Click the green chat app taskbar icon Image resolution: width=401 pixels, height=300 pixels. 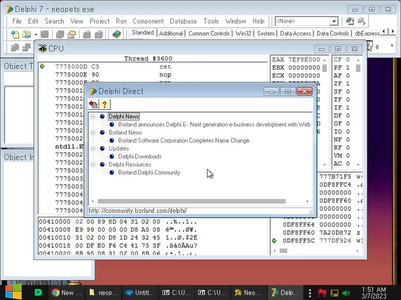(x=38, y=292)
